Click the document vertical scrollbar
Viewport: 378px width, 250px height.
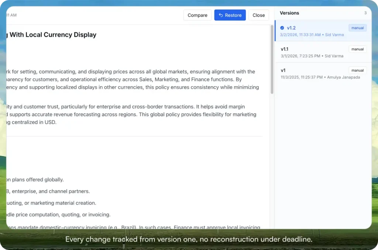272,59
